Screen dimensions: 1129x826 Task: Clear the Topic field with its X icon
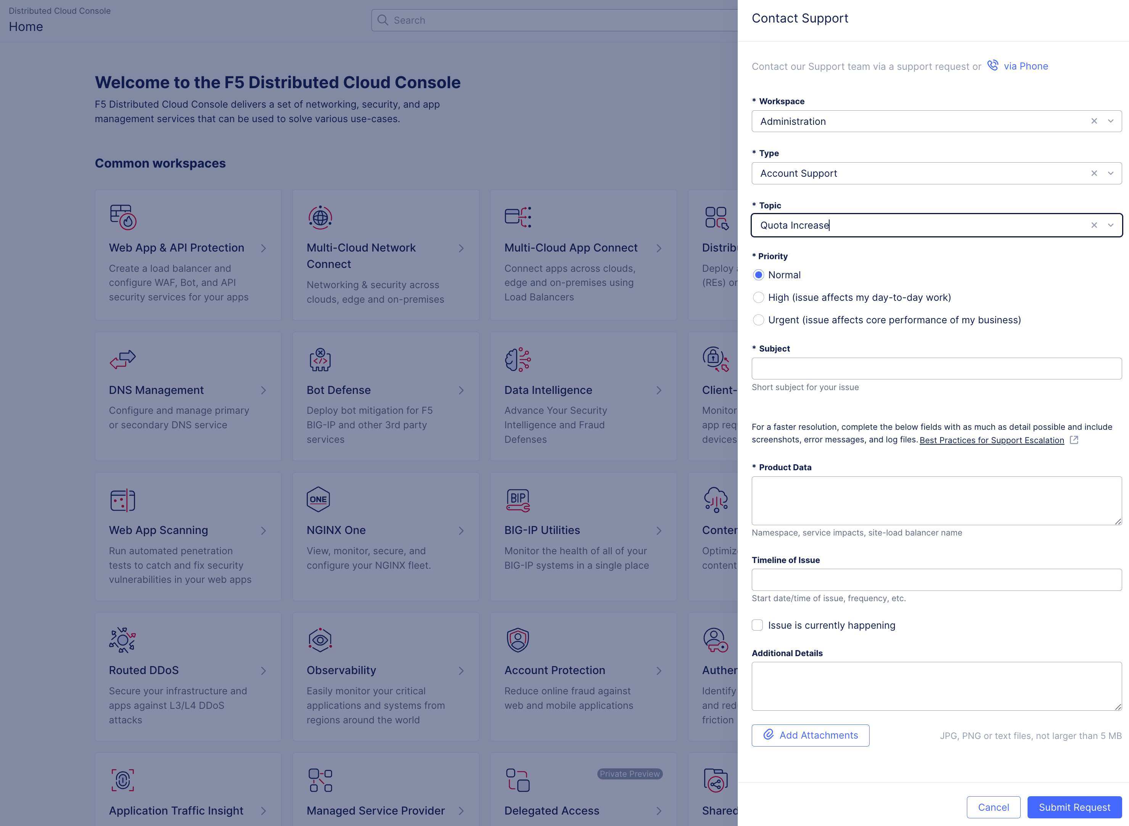coord(1094,225)
